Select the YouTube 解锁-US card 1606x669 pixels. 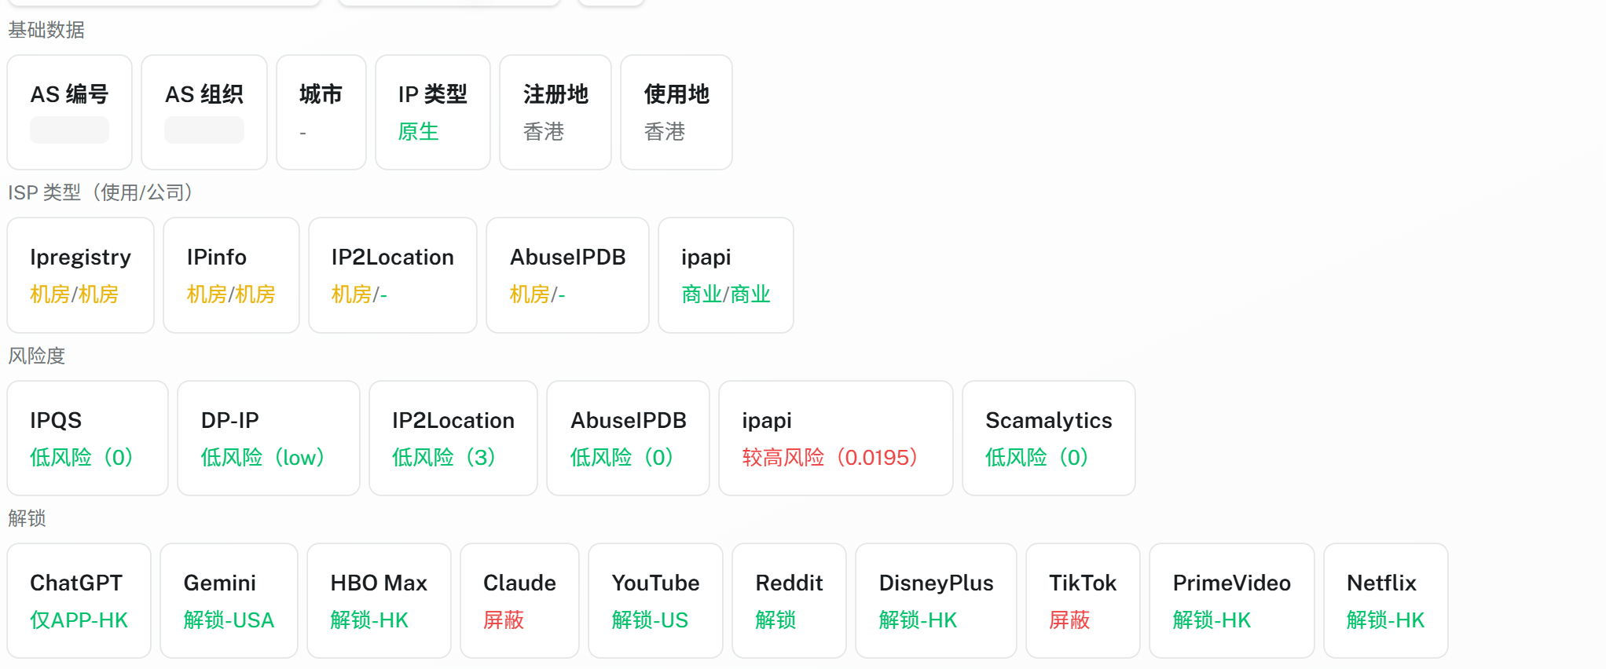(655, 601)
